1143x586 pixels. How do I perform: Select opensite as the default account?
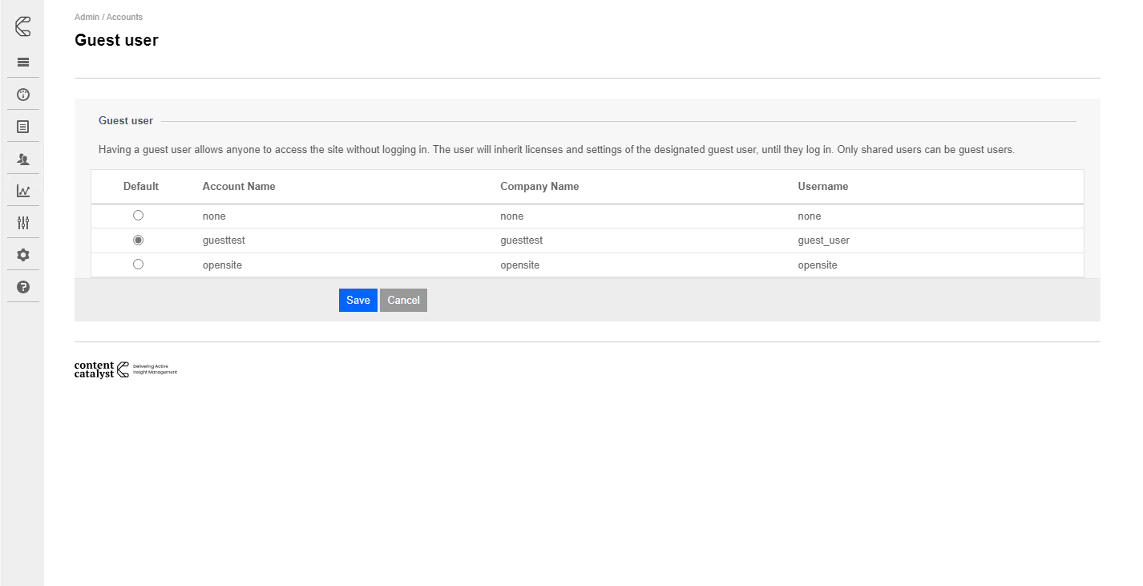click(138, 264)
